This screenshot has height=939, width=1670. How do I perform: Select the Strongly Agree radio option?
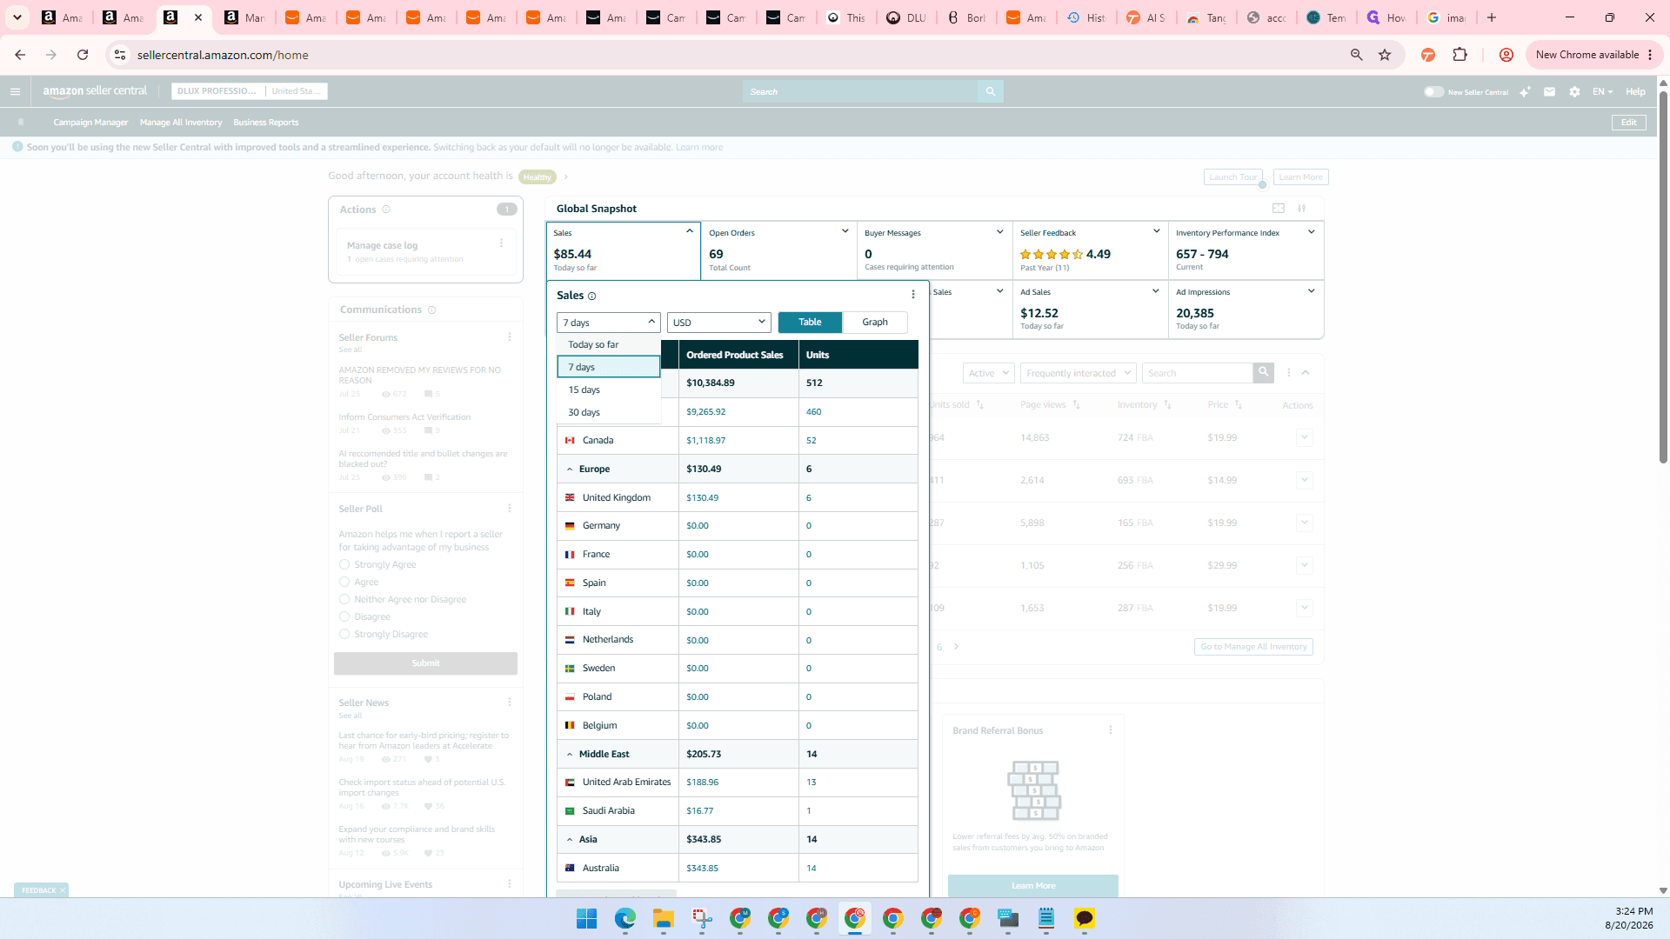click(x=344, y=564)
